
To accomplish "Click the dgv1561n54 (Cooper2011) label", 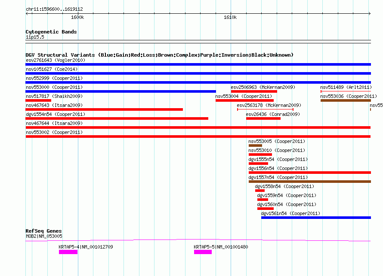I will 290,213.
